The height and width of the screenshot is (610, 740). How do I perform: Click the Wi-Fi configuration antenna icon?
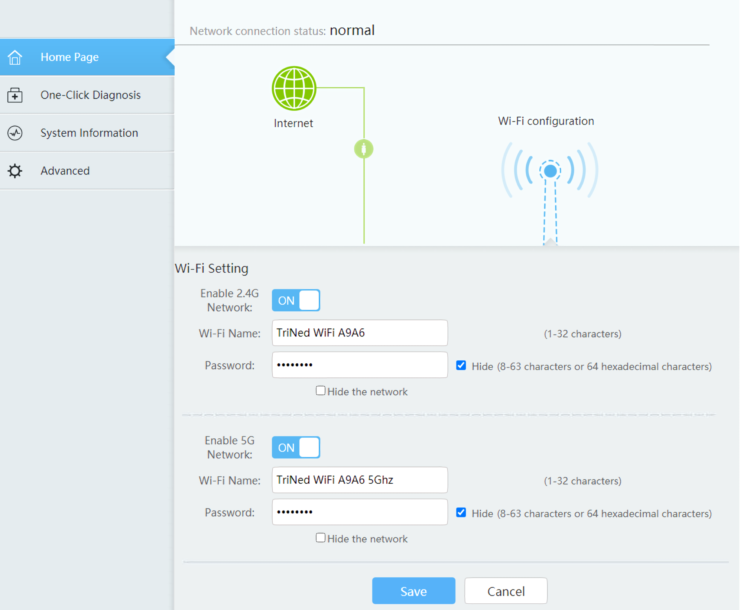tap(550, 171)
